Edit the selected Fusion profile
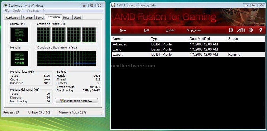267x131 pixels. (146, 30)
